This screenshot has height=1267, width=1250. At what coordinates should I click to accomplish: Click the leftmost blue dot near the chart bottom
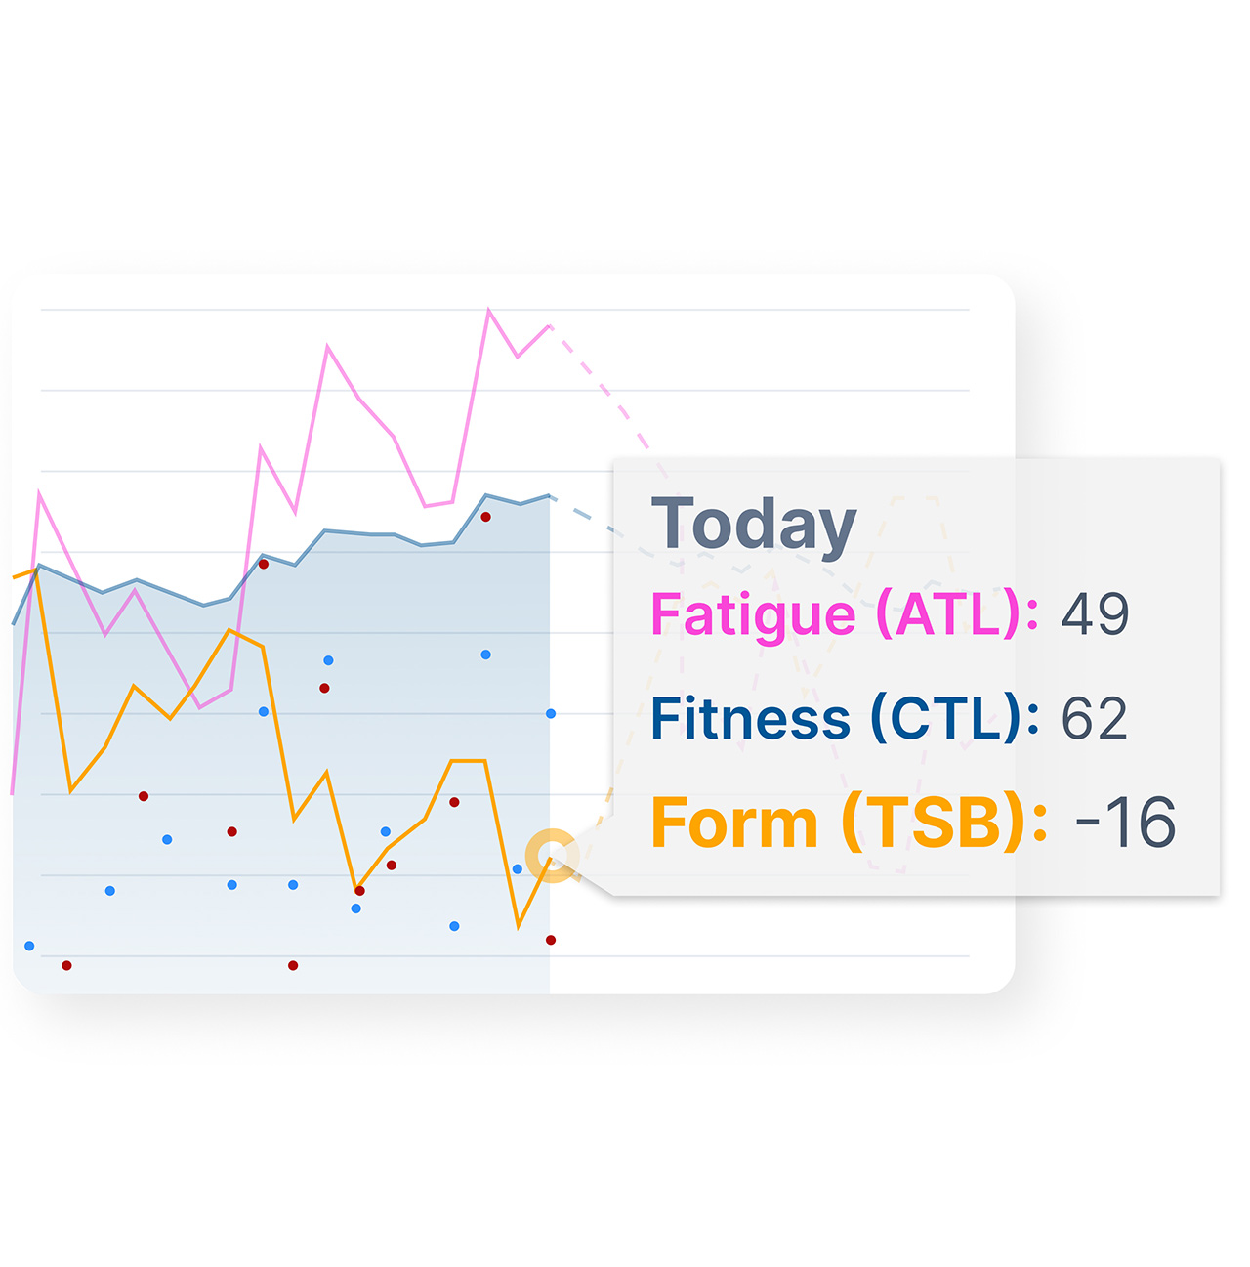29,946
